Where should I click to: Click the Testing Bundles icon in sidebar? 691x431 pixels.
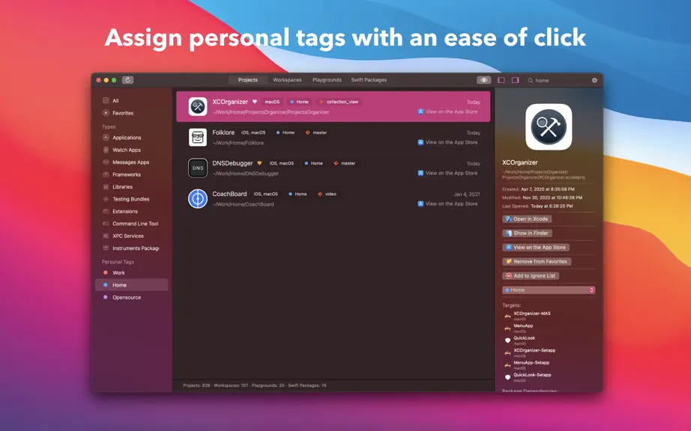coord(106,199)
